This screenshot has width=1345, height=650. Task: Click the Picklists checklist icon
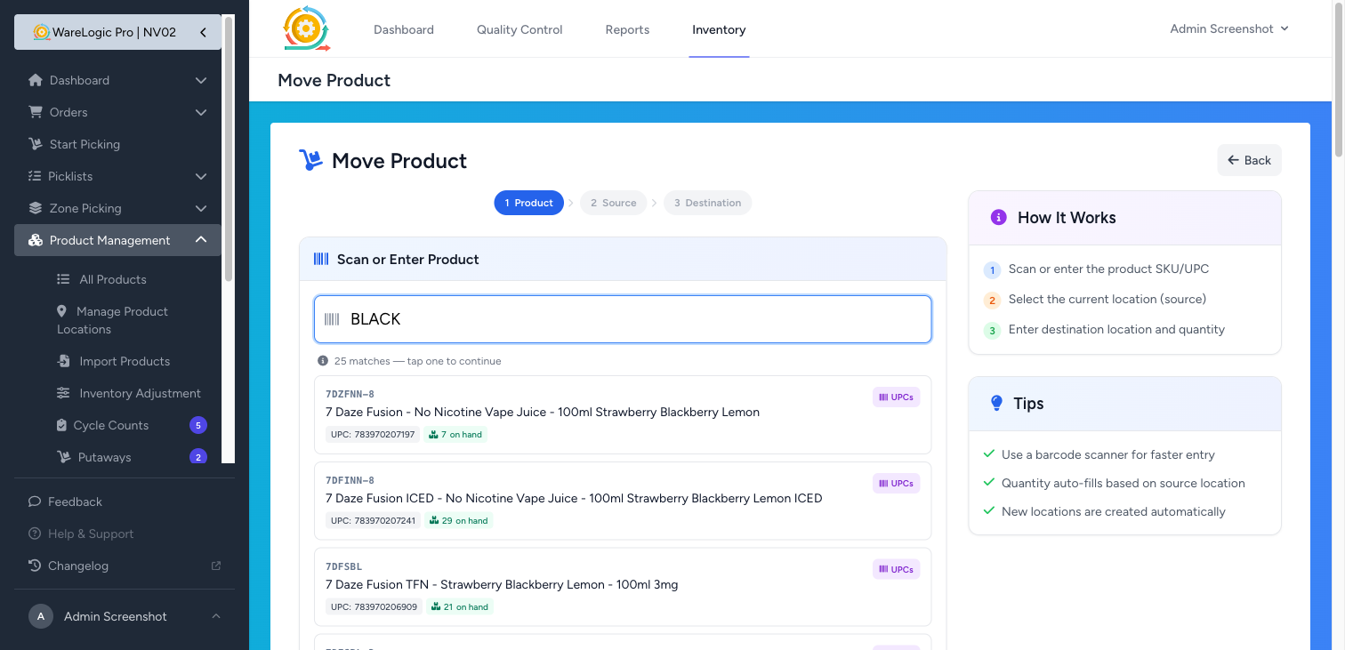36,176
